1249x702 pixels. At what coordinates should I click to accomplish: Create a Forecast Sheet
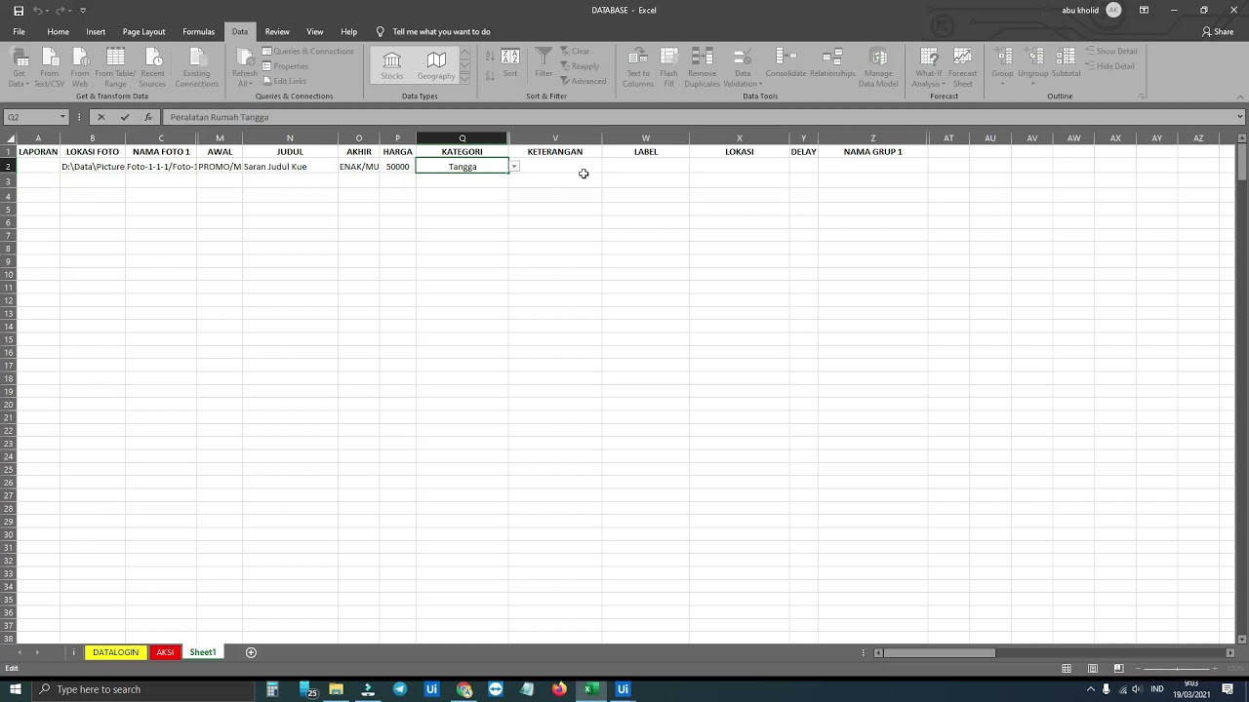click(962, 67)
